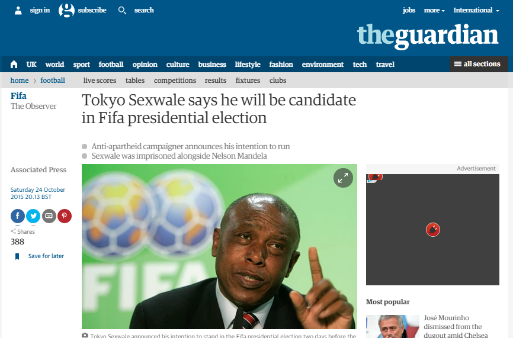513x338 pixels.
Task: Expand the 'more' dropdown menu
Action: coord(434,10)
